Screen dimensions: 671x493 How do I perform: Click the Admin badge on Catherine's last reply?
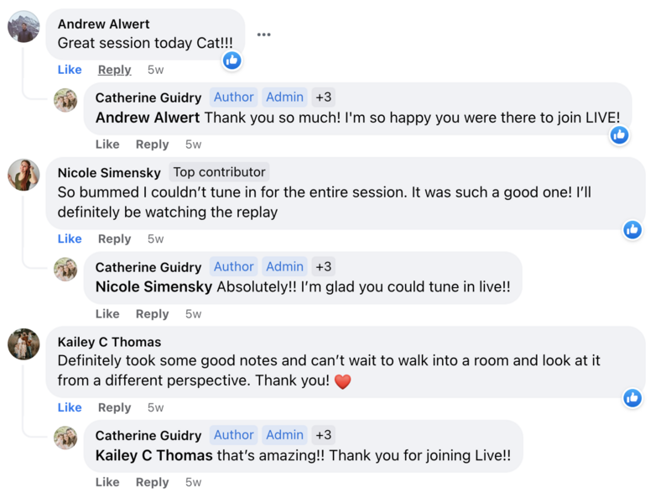[284, 435]
